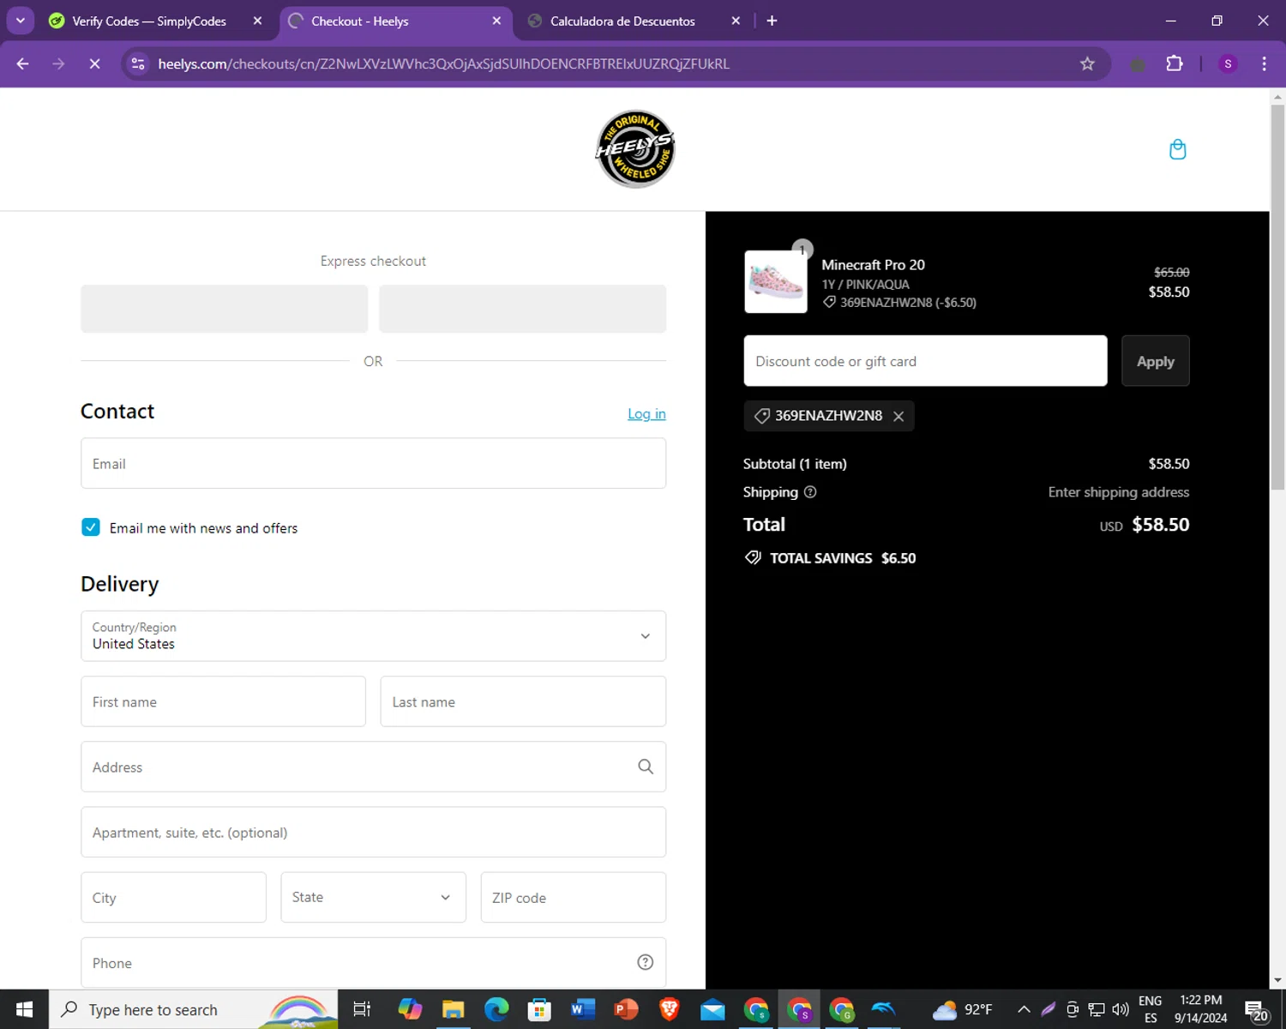Show hidden system tray icons
Image resolution: width=1286 pixels, height=1029 pixels.
(1024, 1009)
